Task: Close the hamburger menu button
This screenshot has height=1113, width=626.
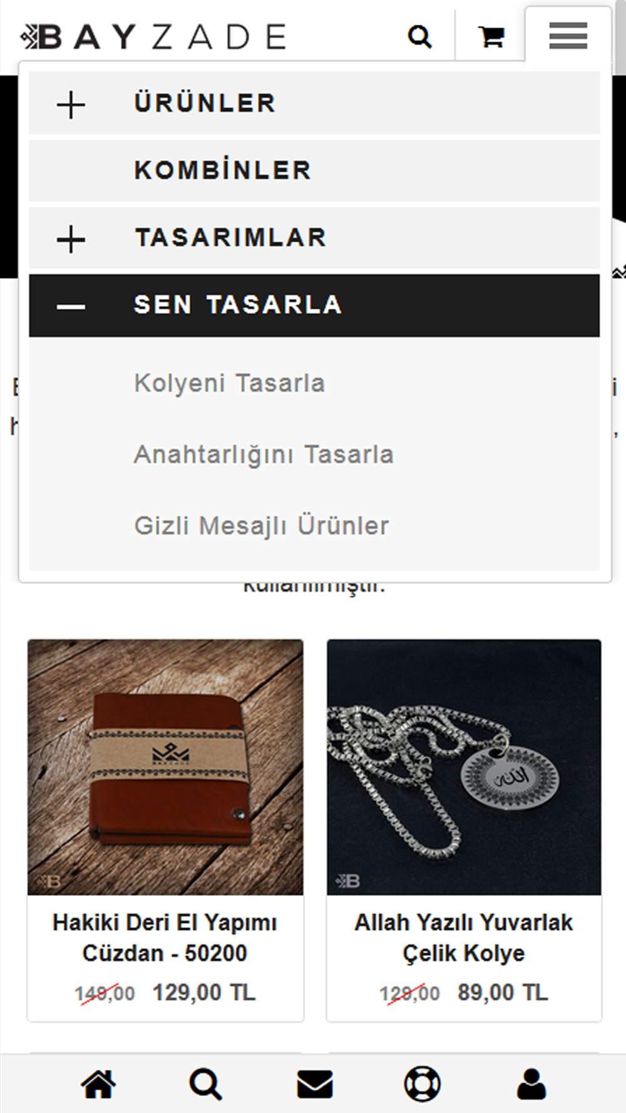Action: tap(568, 35)
